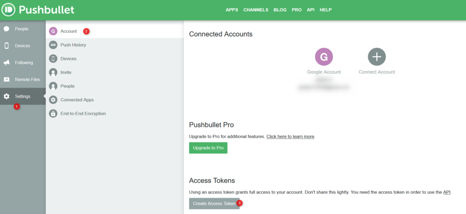
Task: Click the Create Access Token button
Action: coord(214,204)
